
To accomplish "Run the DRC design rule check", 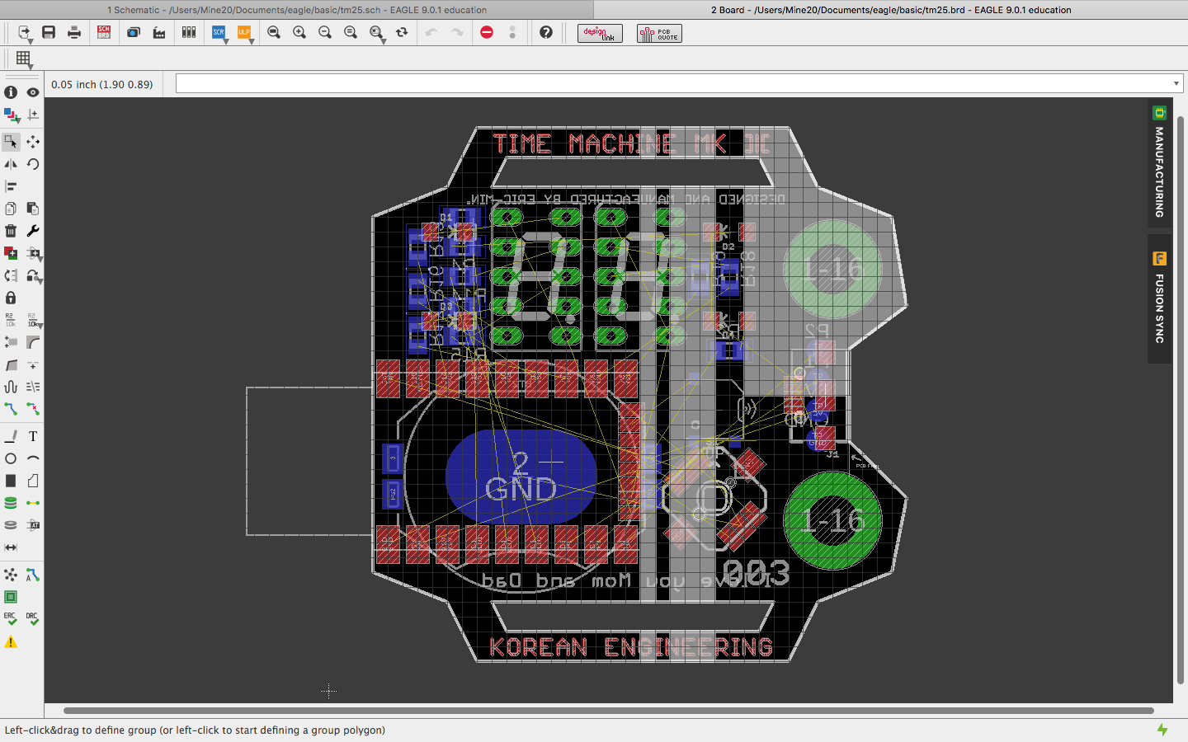I will pos(32,618).
